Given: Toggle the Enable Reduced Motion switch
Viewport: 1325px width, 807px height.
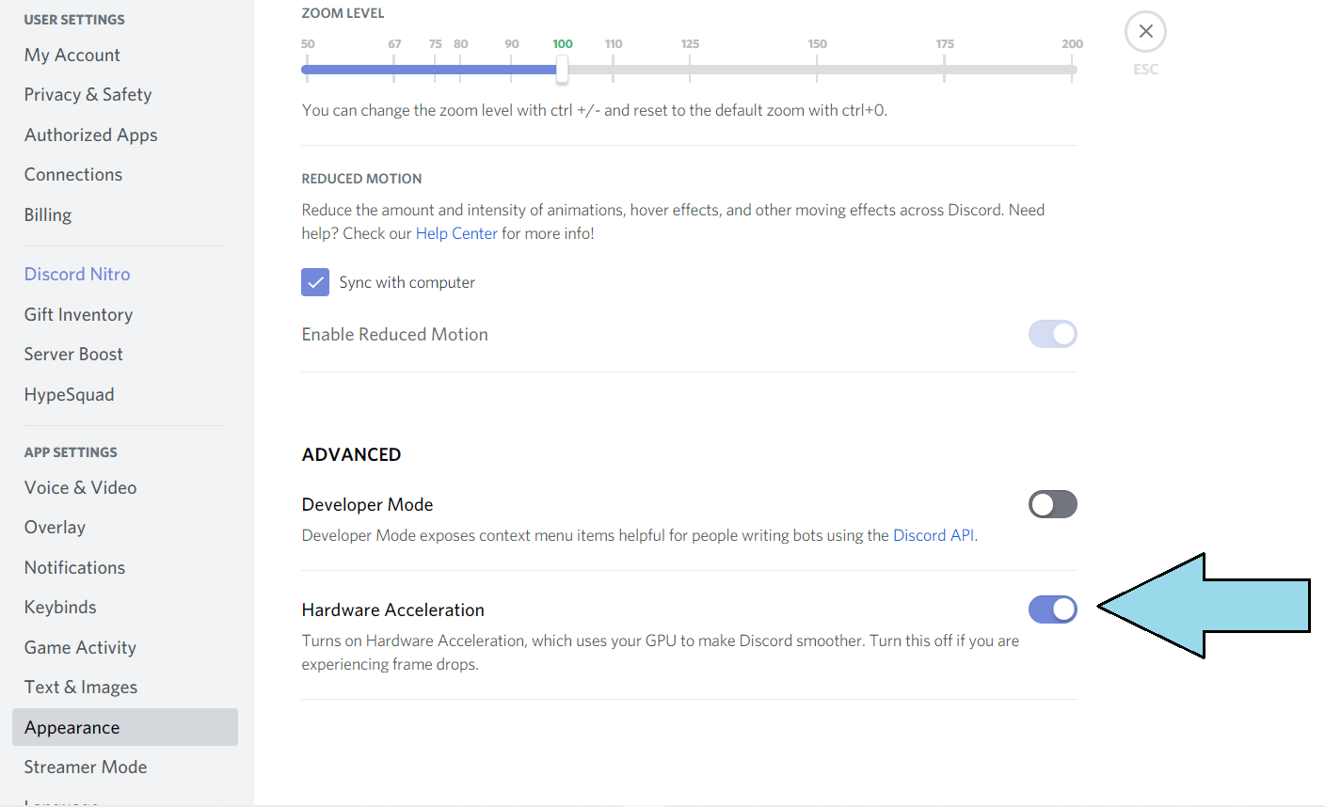Looking at the screenshot, I should tap(1053, 334).
